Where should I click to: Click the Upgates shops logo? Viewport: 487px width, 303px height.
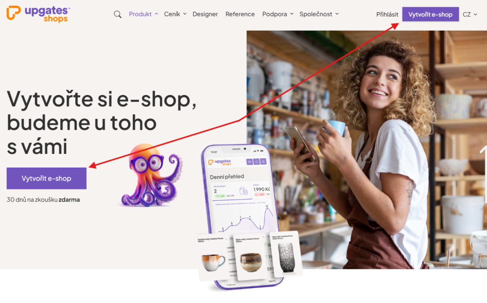click(x=38, y=14)
